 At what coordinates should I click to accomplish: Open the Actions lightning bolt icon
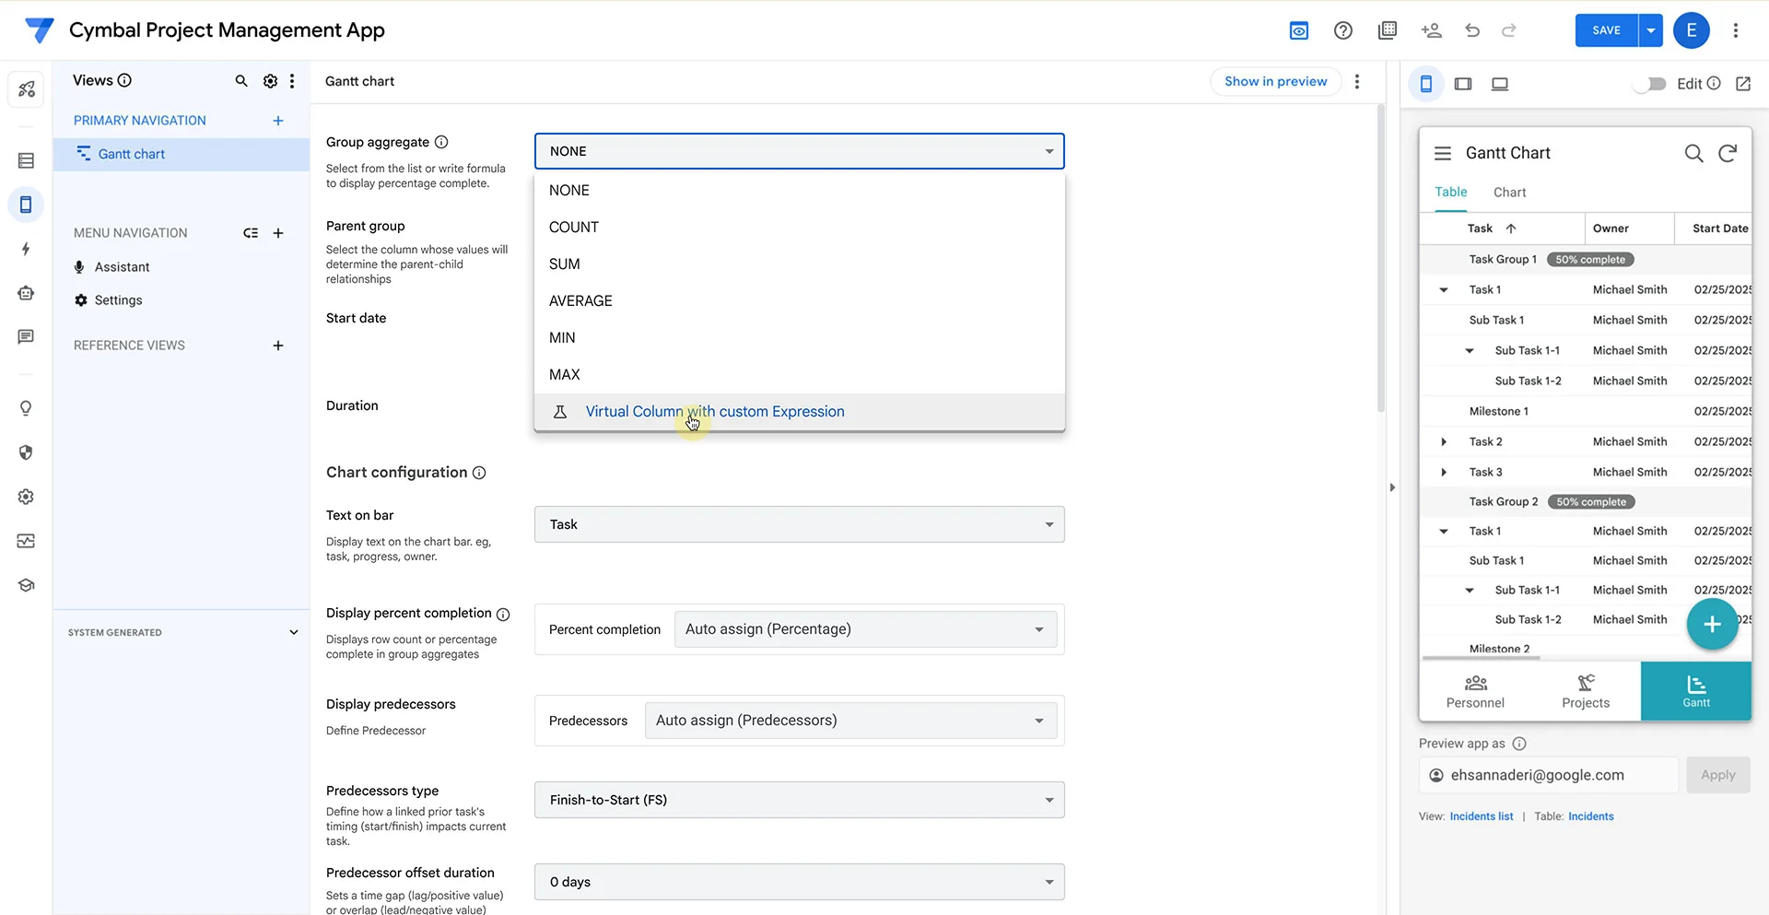pyautogui.click(x=26, y=249)
